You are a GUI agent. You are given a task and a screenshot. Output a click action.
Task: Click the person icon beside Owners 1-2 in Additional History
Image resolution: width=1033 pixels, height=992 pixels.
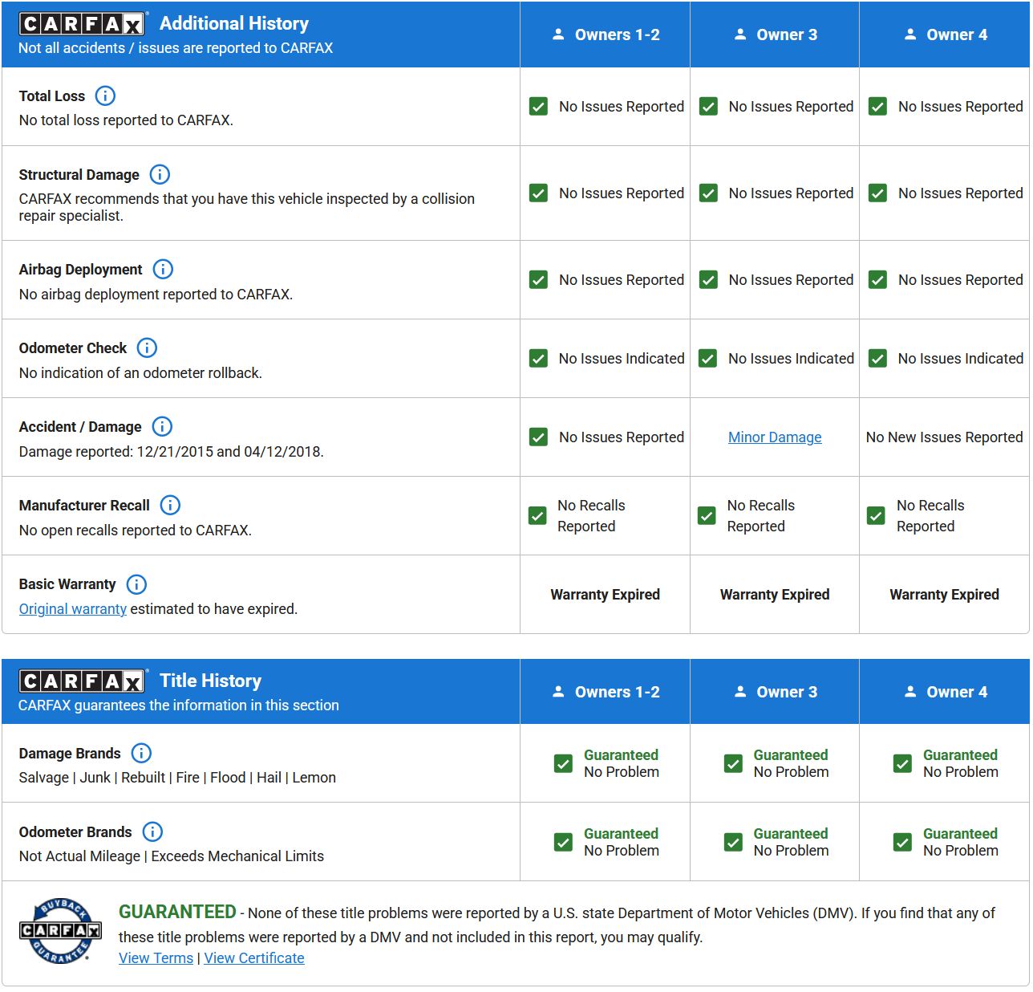tap(558, 35)
